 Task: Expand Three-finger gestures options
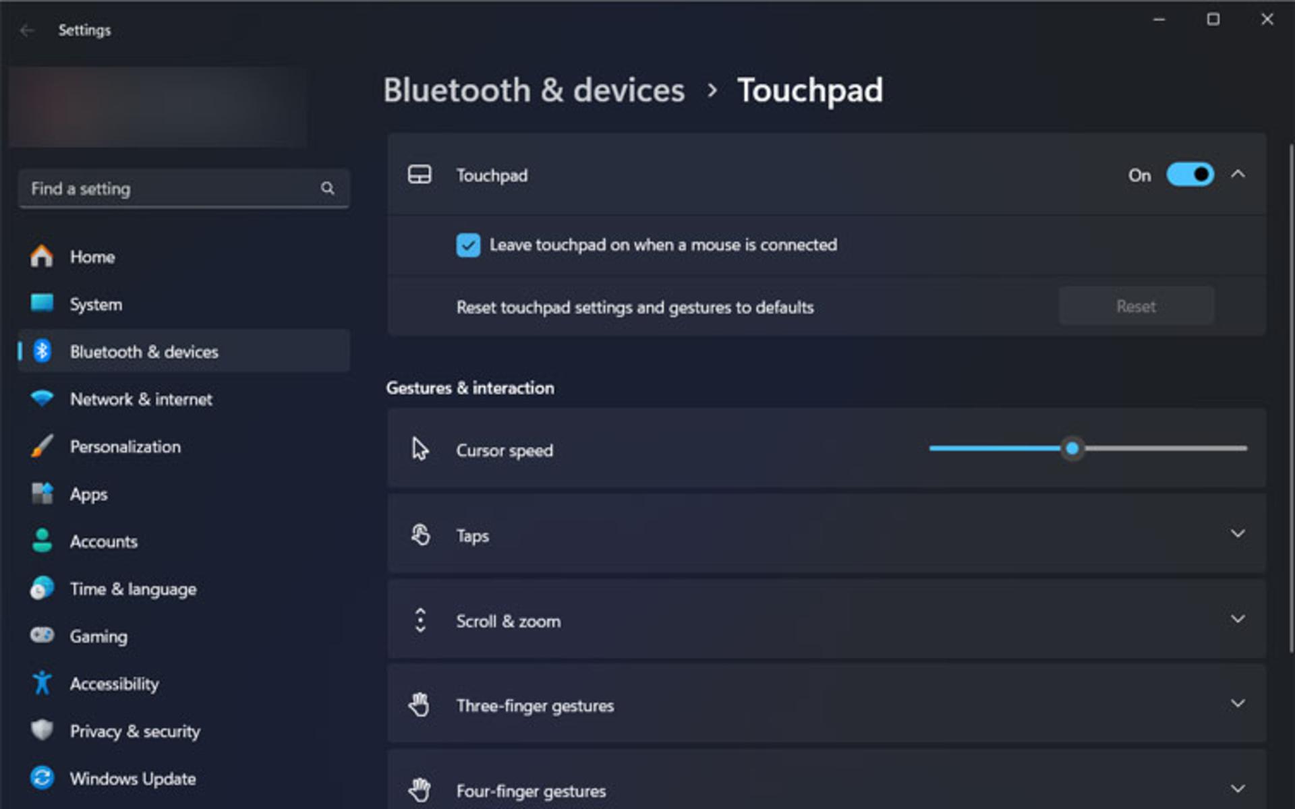(x=826, y=705)
